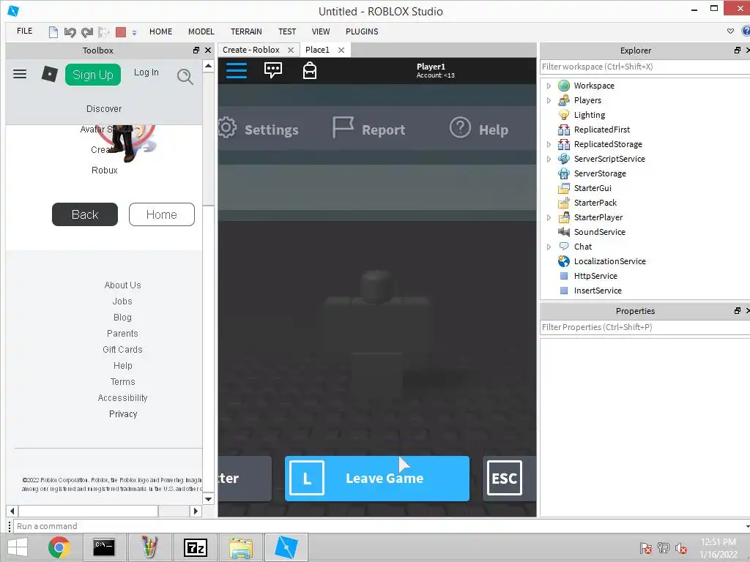This screenshot has width=750, height=562.
Task: Expand the Workspace tree node
Action: (x=549, y=86)
